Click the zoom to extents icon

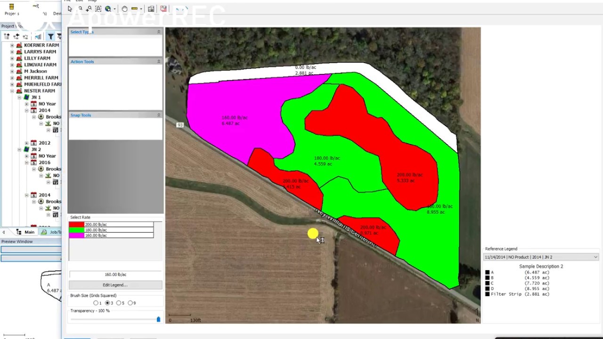98,8
